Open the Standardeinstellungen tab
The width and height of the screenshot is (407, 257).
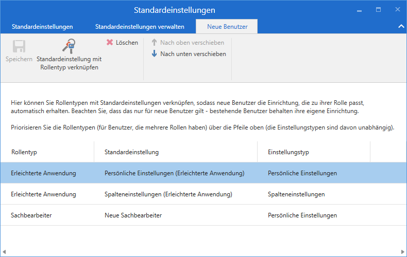point(42,27)
